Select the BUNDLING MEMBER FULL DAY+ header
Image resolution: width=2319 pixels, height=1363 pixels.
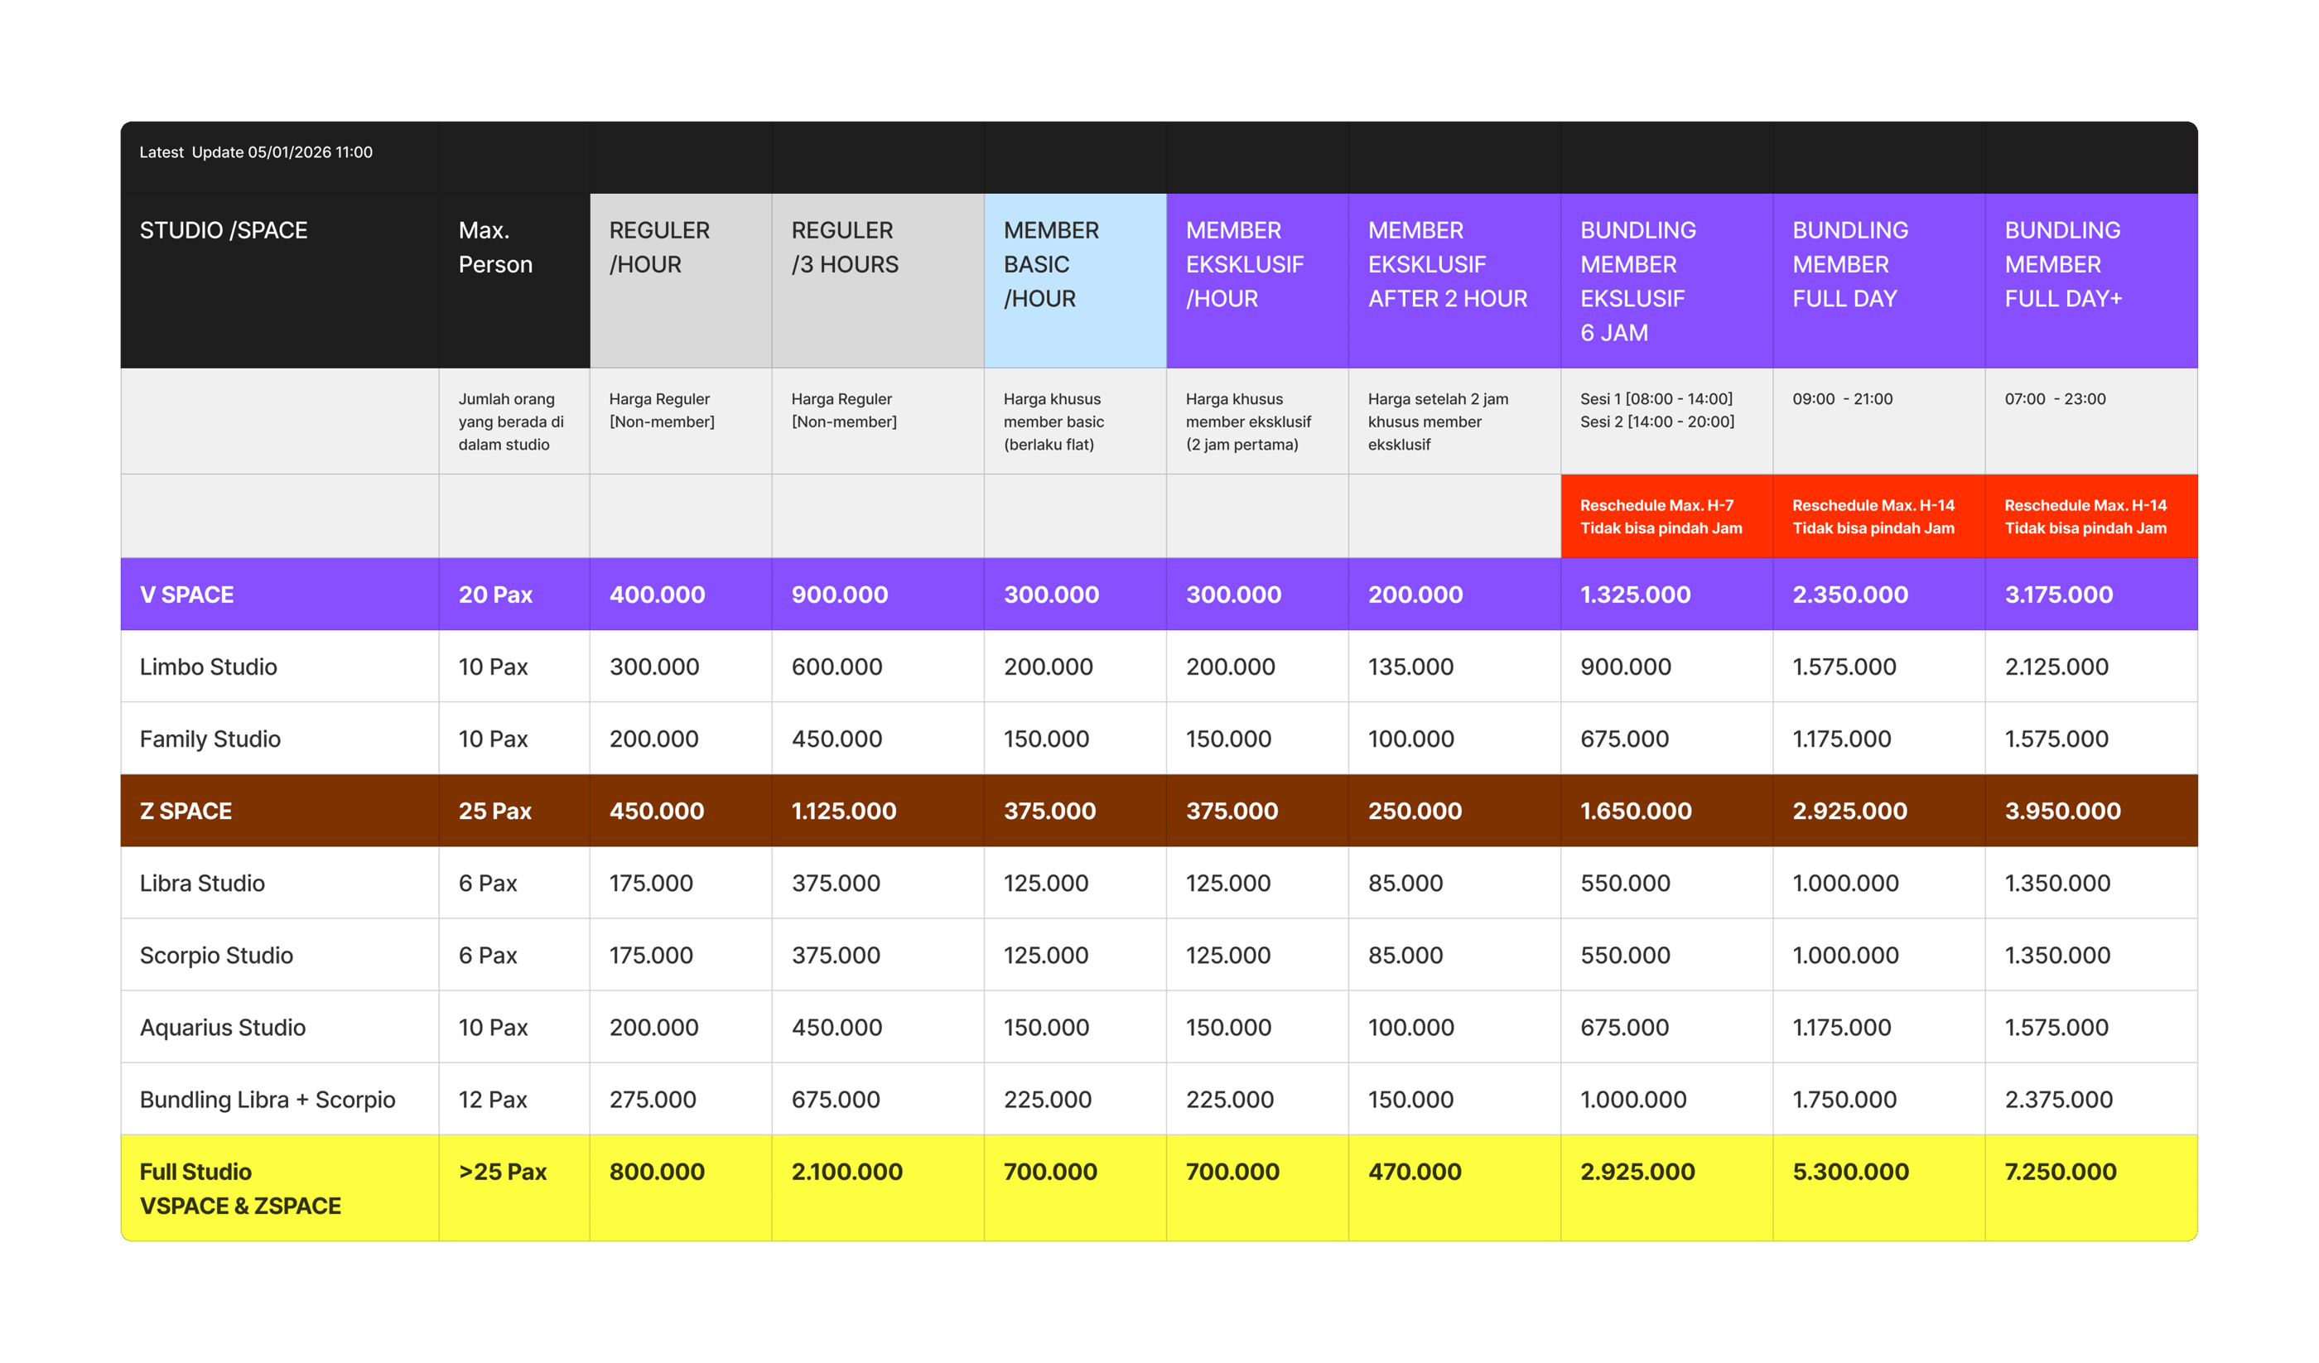2063,264
